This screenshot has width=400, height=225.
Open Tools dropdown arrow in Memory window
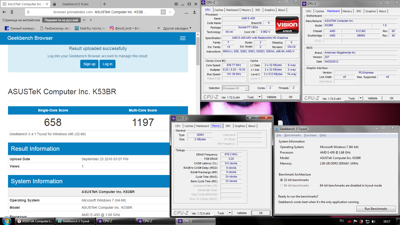click(230, 213)
